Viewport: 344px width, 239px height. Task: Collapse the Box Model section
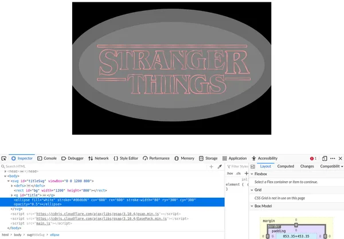(x=252, y=206)
